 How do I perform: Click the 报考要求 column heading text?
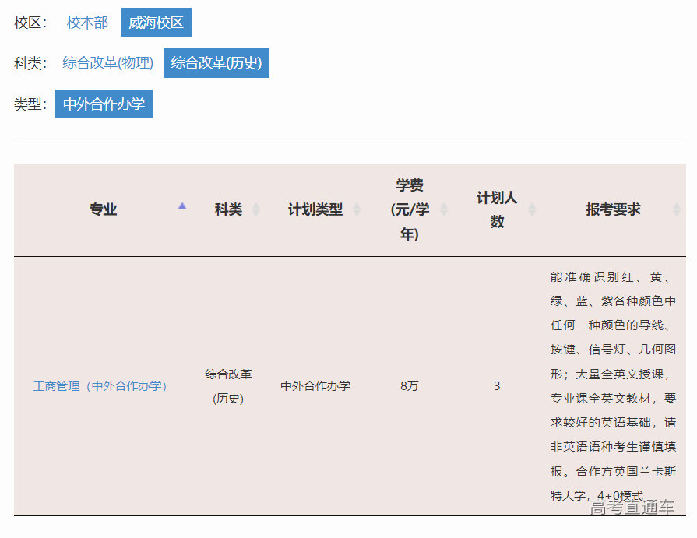point(611,209)
